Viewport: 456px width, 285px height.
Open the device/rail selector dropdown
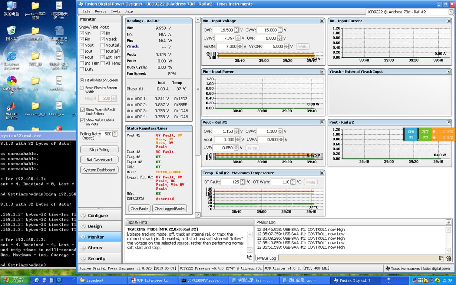coord(451,12)
